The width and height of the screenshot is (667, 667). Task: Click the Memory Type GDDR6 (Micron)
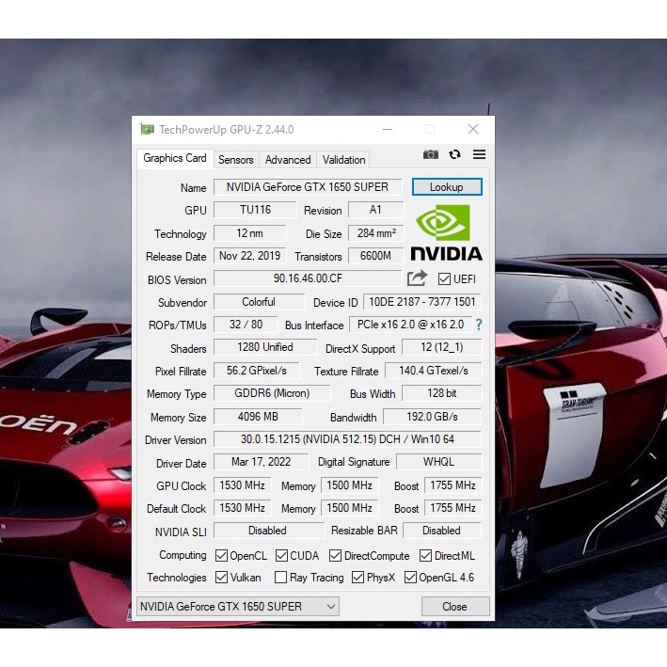coord(272,393)
